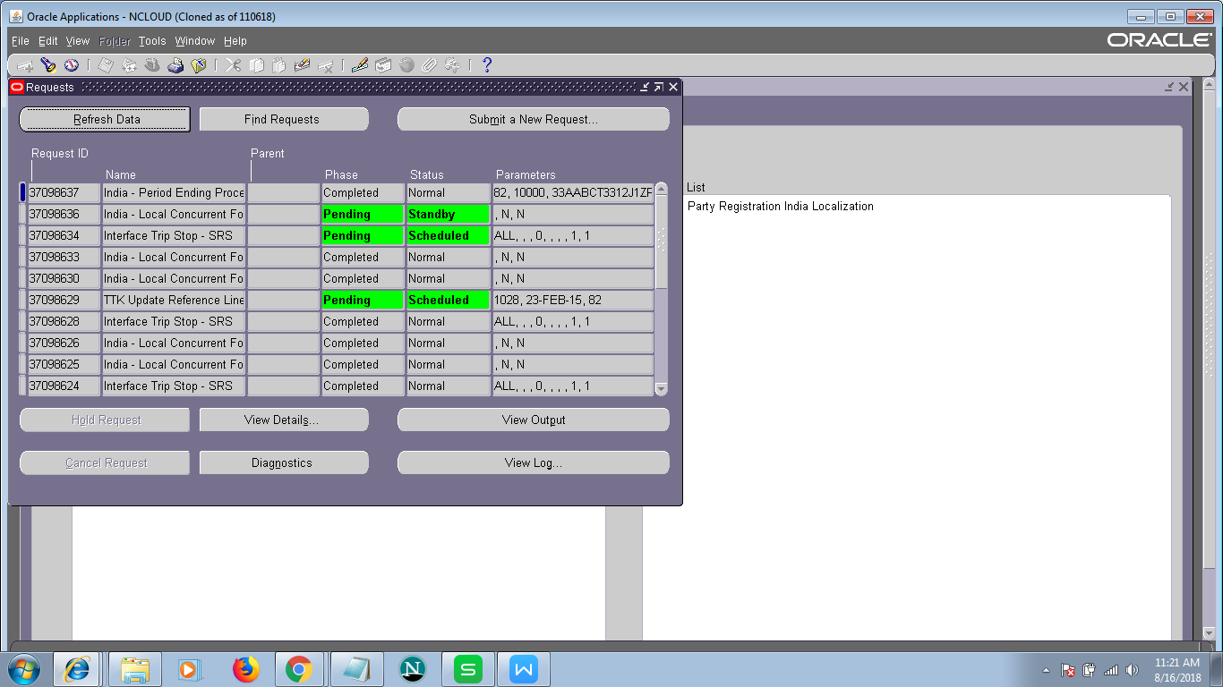
Task: Open the green S taskbar application
Action: tap(467, 669)
